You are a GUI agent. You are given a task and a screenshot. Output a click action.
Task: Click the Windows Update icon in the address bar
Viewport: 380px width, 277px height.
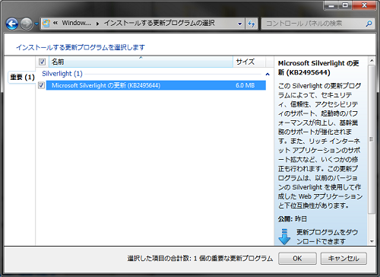coord(46,24)
